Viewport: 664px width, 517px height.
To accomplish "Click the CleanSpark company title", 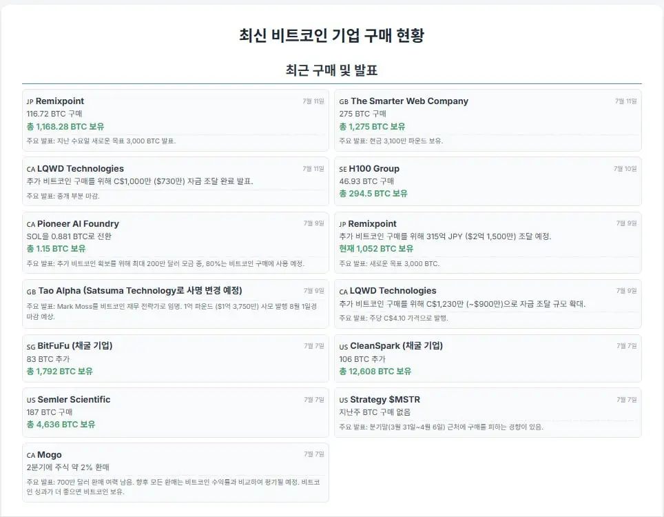I will tap(396, 346).
